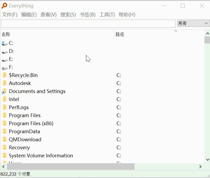The height and width of the screenshot is (178, 210).
Task: Select the "Autodesk" row name
Action: point(20,83)
